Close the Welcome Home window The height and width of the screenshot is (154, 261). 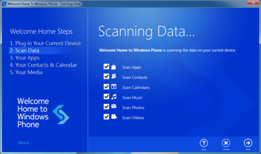(253, 3)
